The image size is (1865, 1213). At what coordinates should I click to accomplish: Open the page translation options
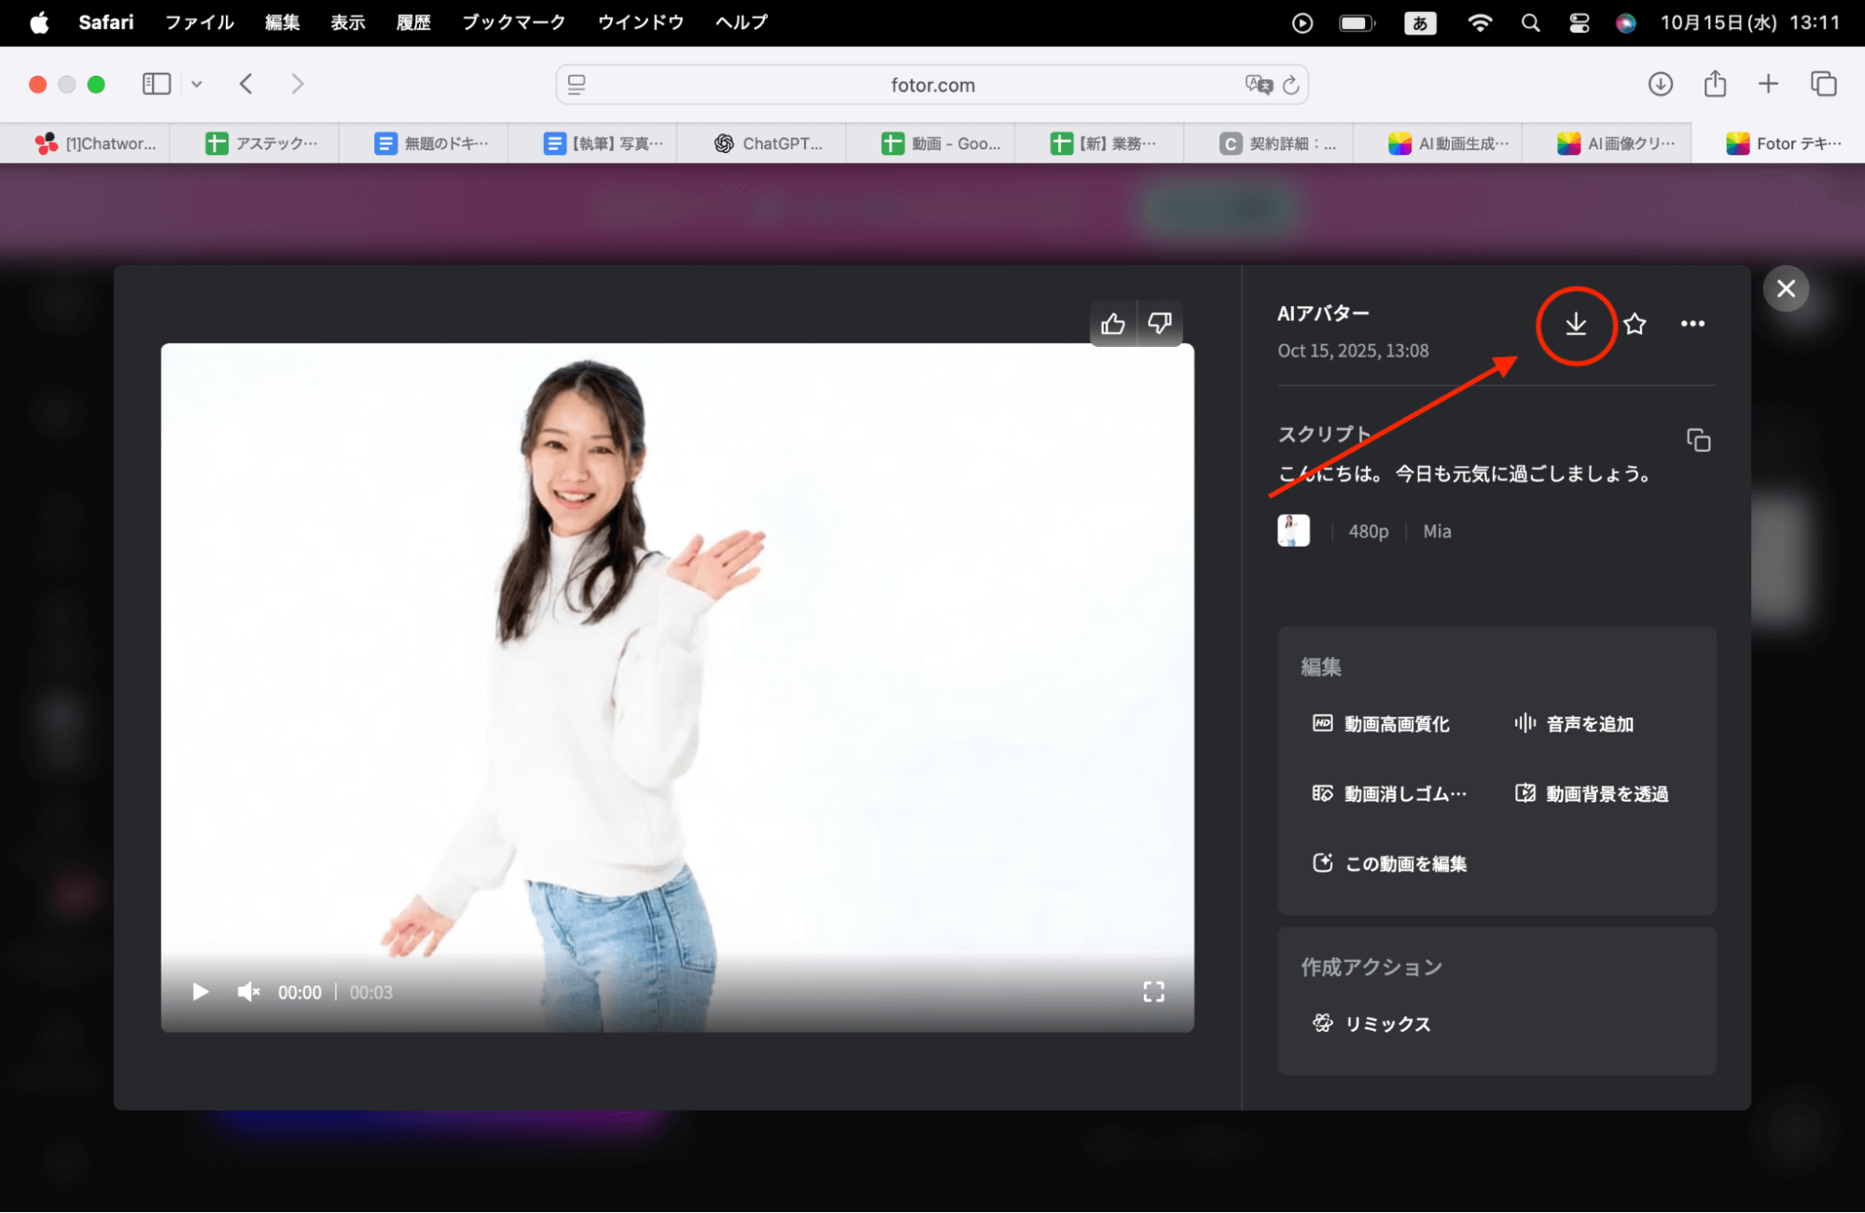point(1258,85)
